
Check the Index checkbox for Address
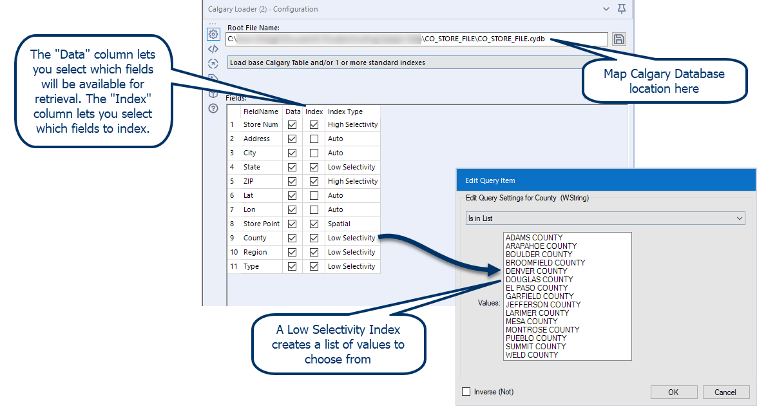click(x=314, y=139)
